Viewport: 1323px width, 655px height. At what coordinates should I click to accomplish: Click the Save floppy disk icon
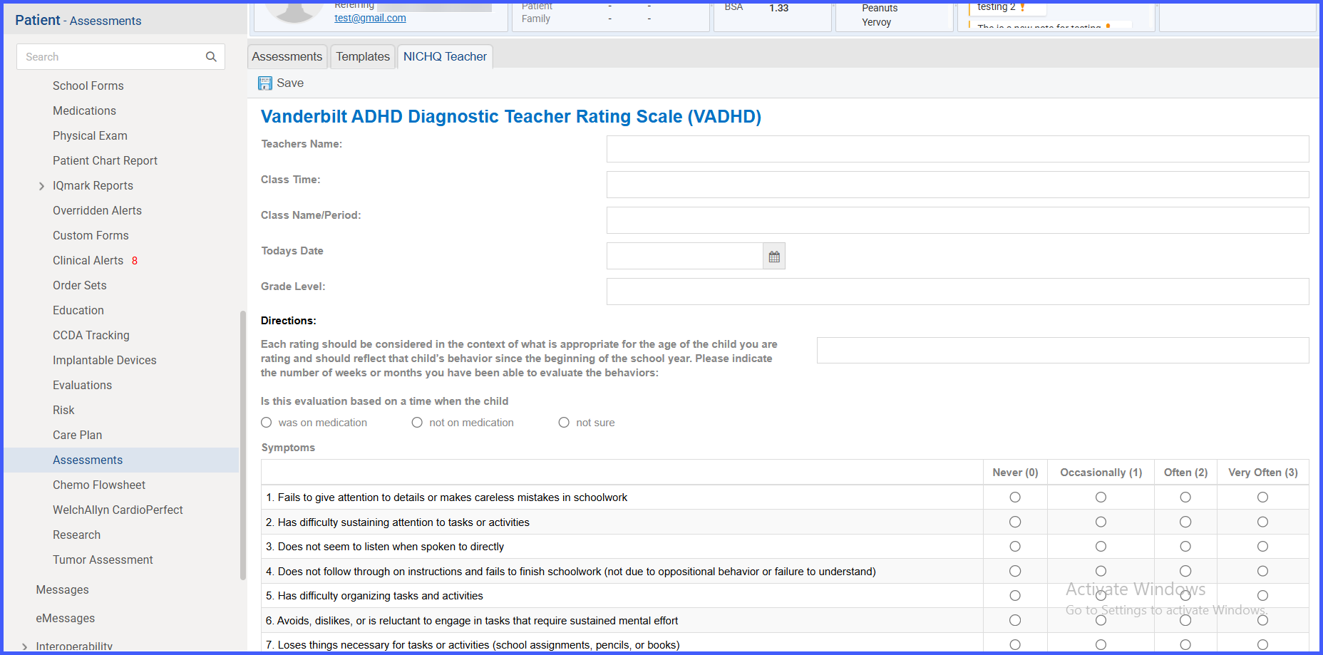(265, 83)
